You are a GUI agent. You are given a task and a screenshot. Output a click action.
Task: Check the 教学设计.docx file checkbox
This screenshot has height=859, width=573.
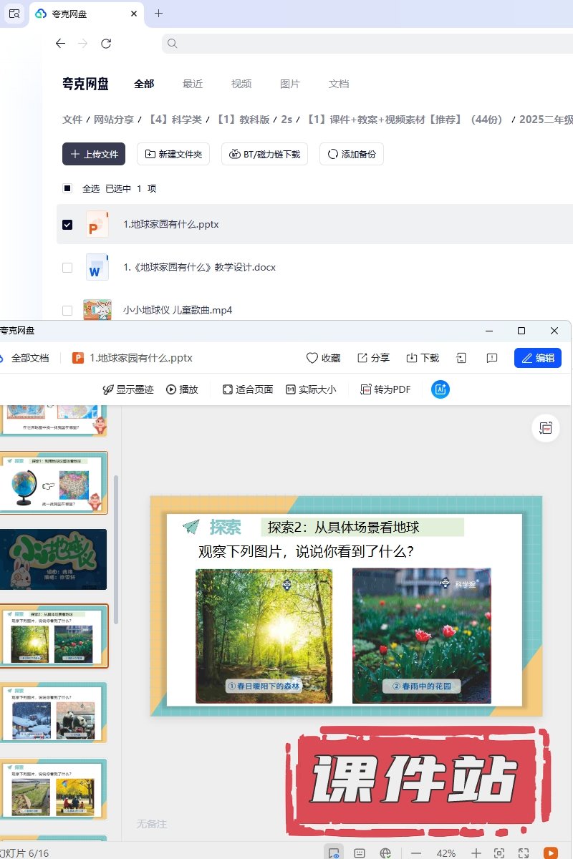click(x=67, y=267)
